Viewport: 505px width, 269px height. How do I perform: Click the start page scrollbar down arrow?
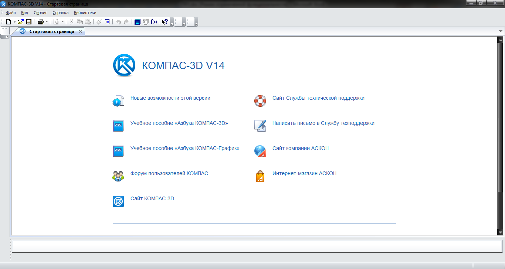tap(501, 232)
